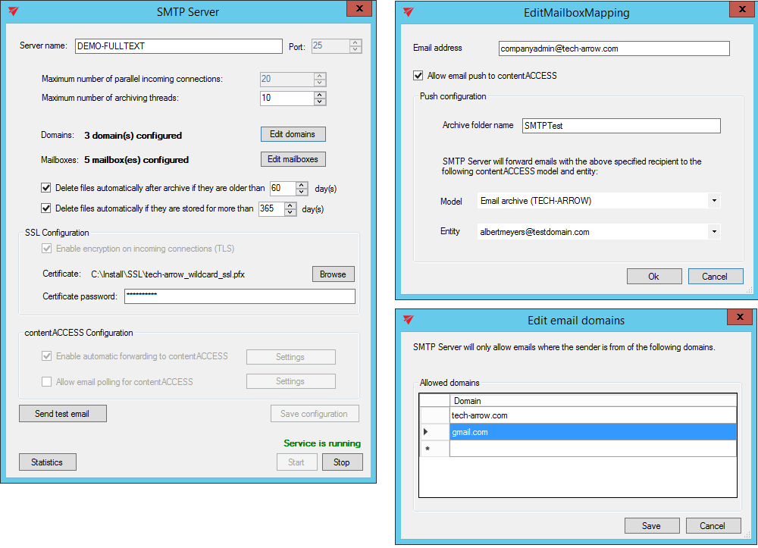Image resolution: width=758 pixels, height=548 pixels.
Task: Decrease the 60 days delete-after-archive value
Action: point(302,192)
